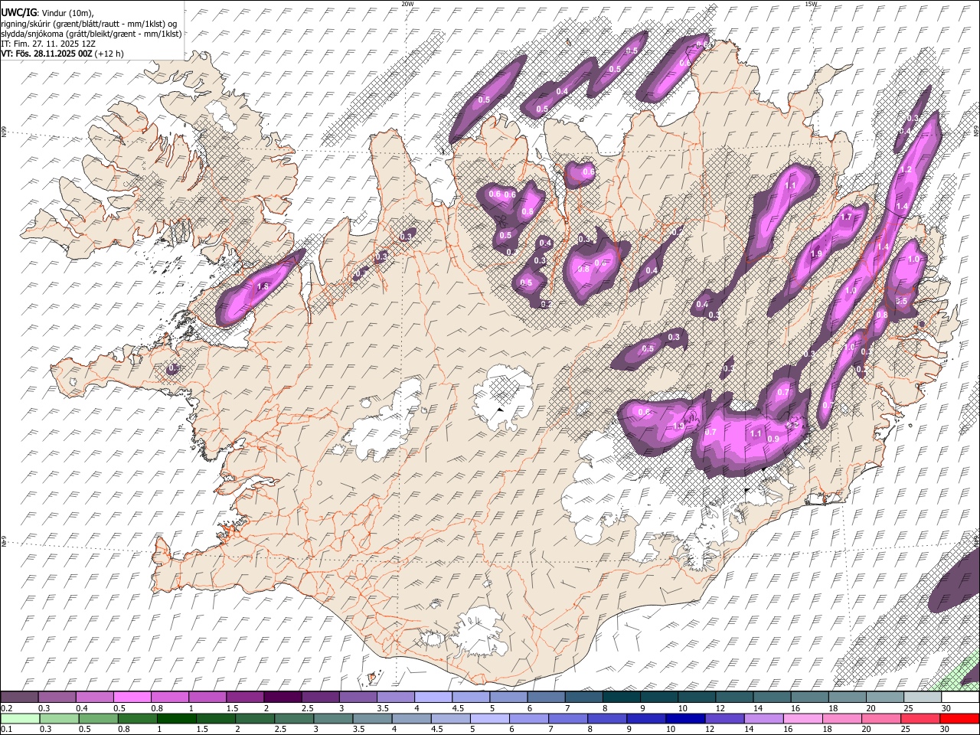Click the '12' label on the rain scale
980x735 pixels.
click(x=708, y=729)
